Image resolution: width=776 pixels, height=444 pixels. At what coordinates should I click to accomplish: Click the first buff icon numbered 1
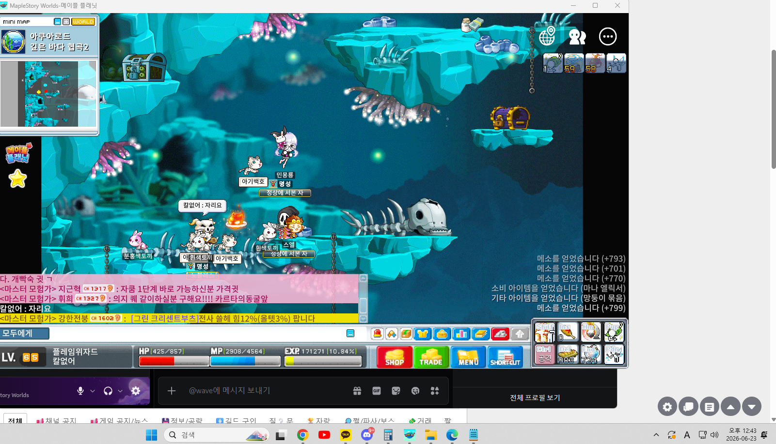click(553, 63)
